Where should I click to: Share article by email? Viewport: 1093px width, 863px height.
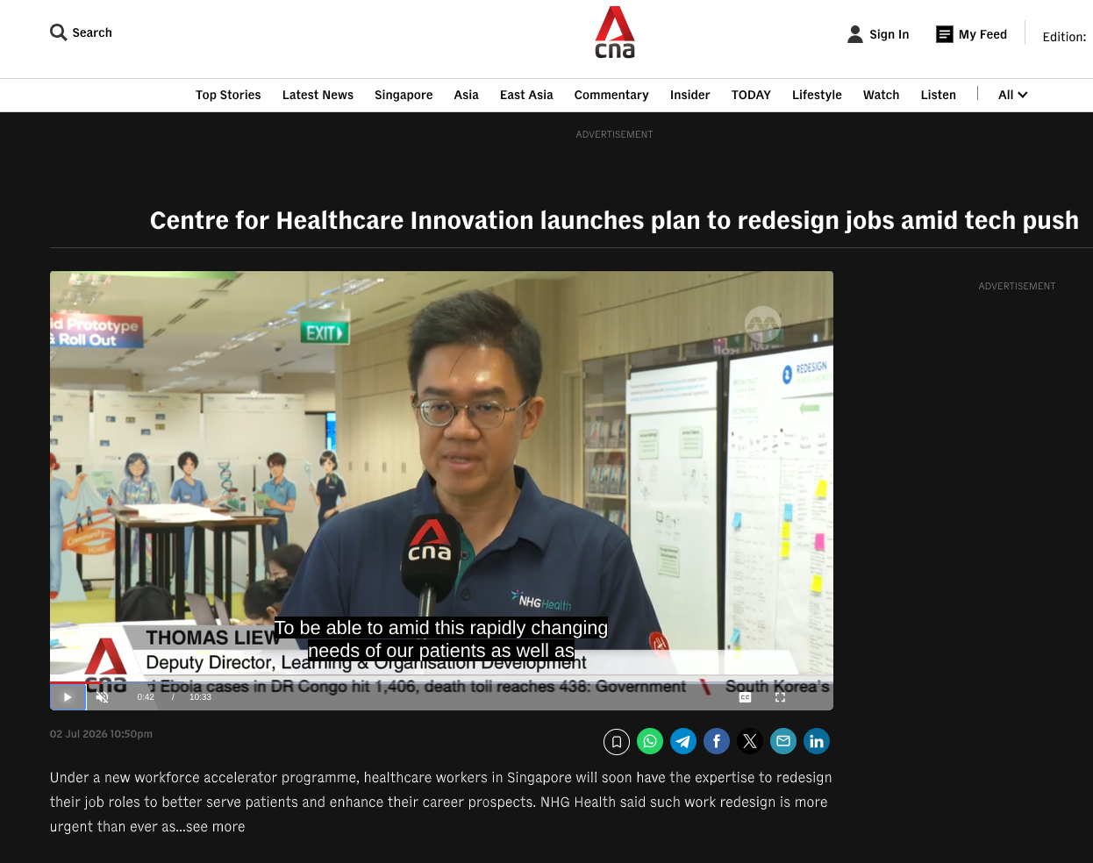pos(783,742)
